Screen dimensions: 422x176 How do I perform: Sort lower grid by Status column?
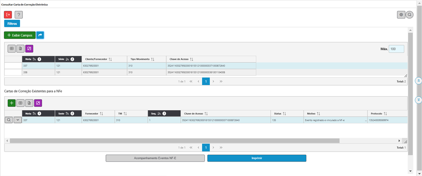[x=284, y=113]
